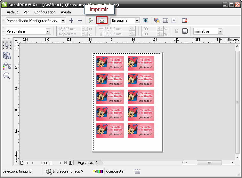The height and width of the screenshot is (178, 242).
Task: Open the Configuración menu
Action: [x=45, y=12]
